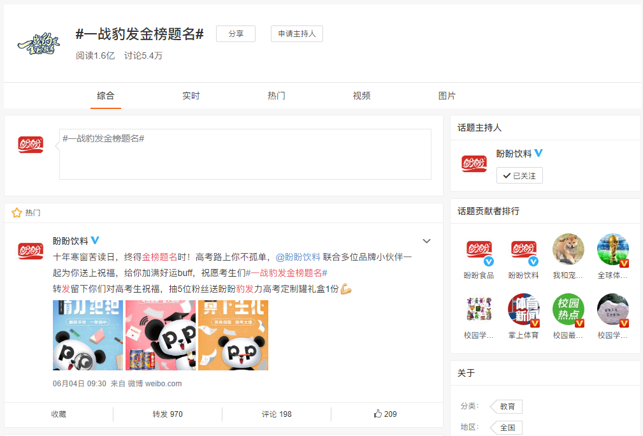This screenshot has height=436, width=643.
Task: Click the 分享 share button
Action: pos(236,34)
